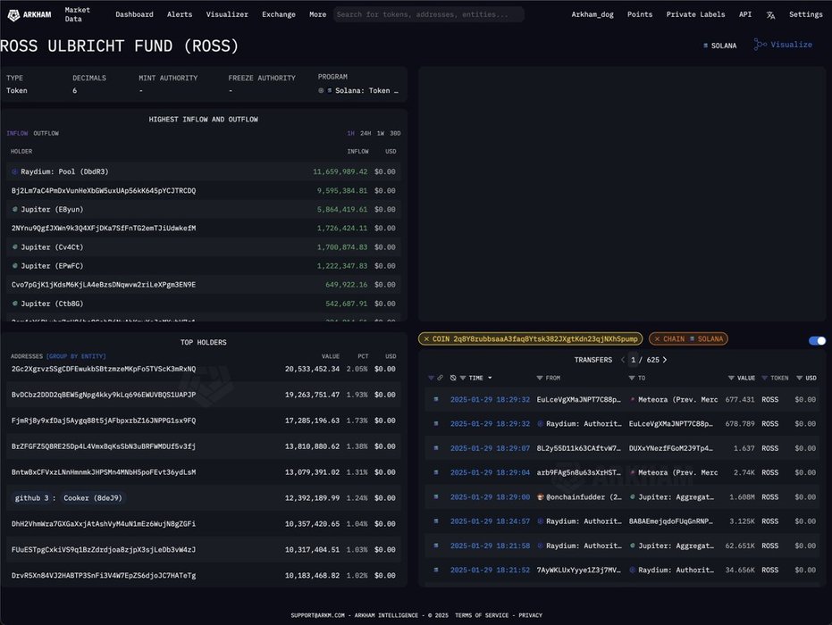Switch to the OUTFLOW view

tap(46, 134)
